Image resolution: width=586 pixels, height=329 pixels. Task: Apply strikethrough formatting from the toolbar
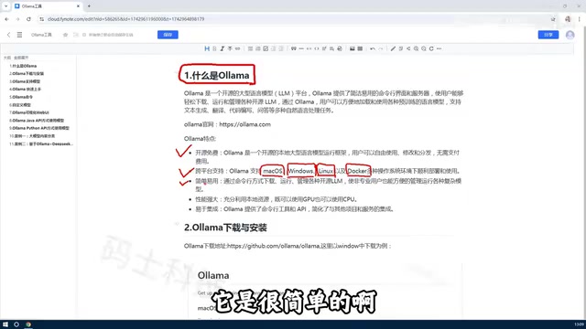tap(230, 48)
